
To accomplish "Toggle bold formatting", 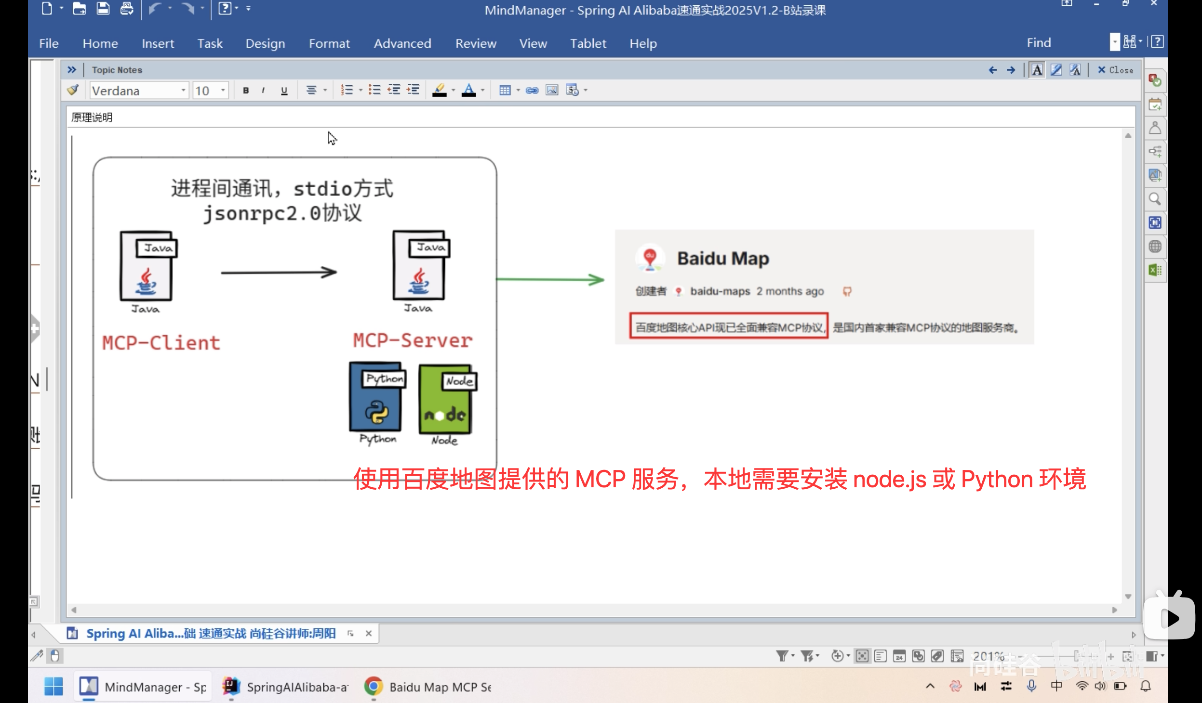I will [x=246, y=90].
